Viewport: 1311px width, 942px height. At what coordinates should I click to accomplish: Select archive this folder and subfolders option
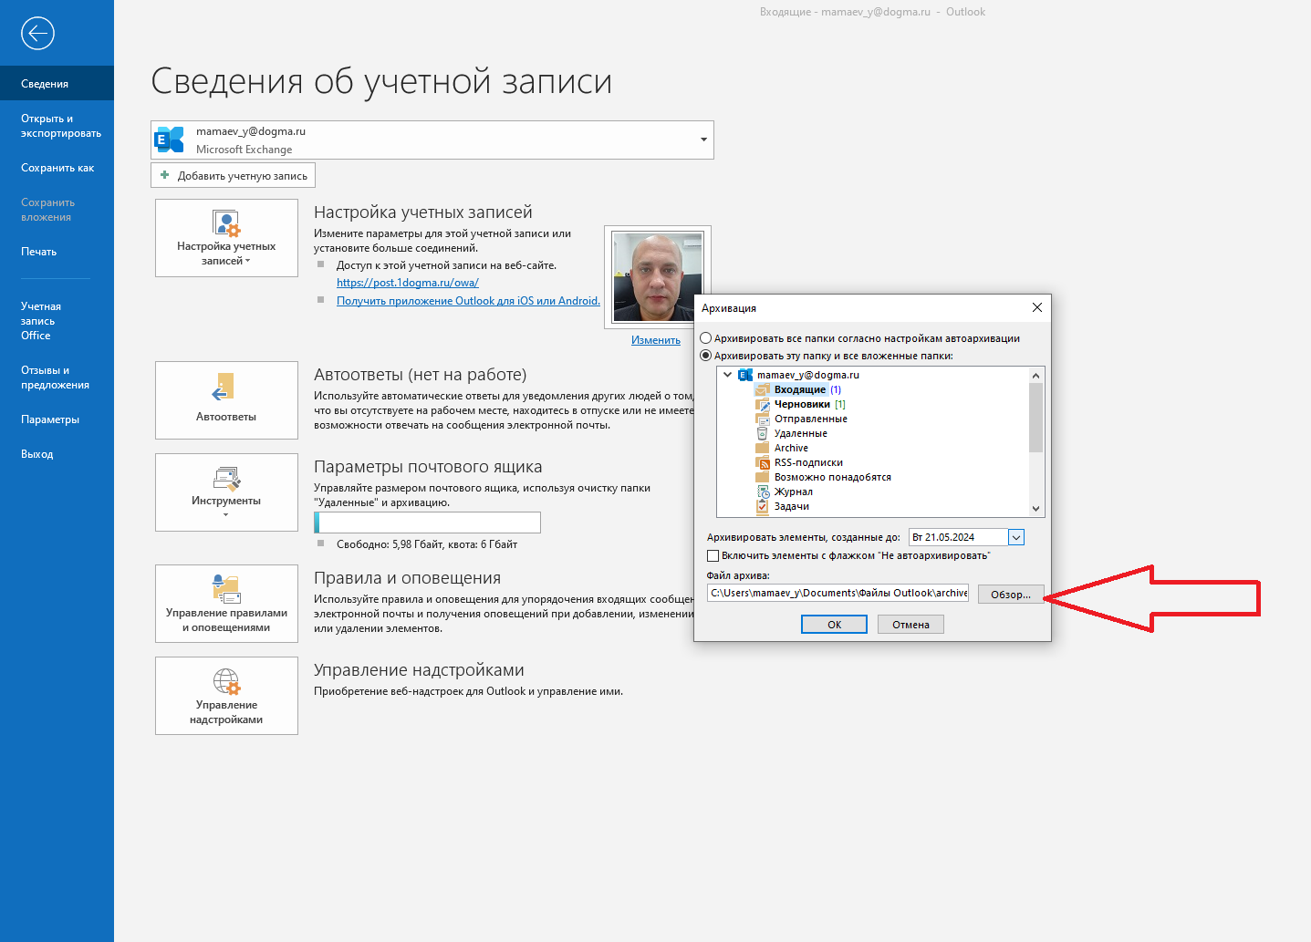point(706,356)
